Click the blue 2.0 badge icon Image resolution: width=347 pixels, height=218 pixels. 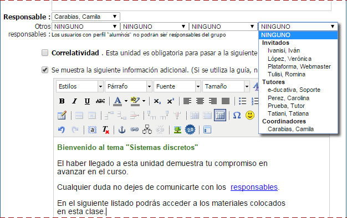pyautogui.click(x=190, y=129)
